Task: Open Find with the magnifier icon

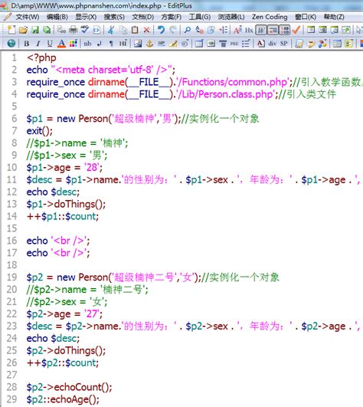Action: click(187, 30)
